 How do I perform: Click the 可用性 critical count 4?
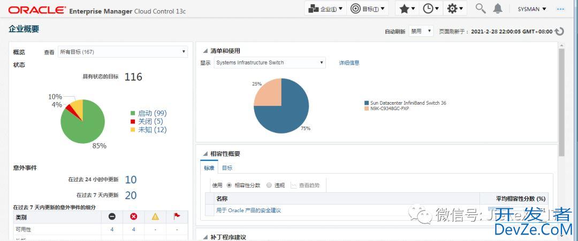(x=133, y=229)
